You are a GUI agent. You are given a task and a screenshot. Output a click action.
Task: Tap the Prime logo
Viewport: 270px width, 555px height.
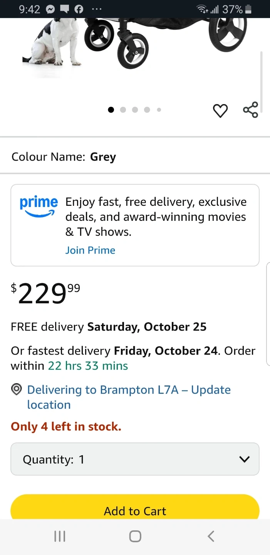point(39,205)
